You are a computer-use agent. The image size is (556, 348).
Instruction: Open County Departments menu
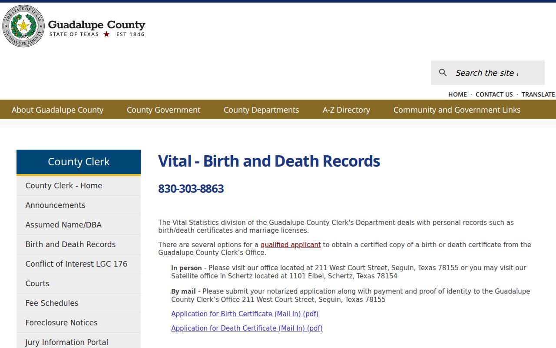coord(261,110)
